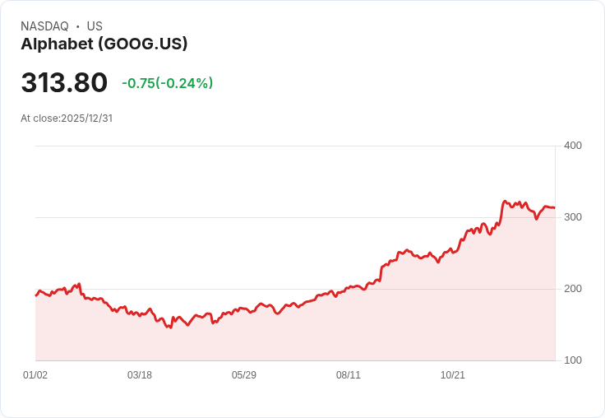The image size is (605, 418).
Task: Click the NASDAQ exchange label
Action: point(44,26)
